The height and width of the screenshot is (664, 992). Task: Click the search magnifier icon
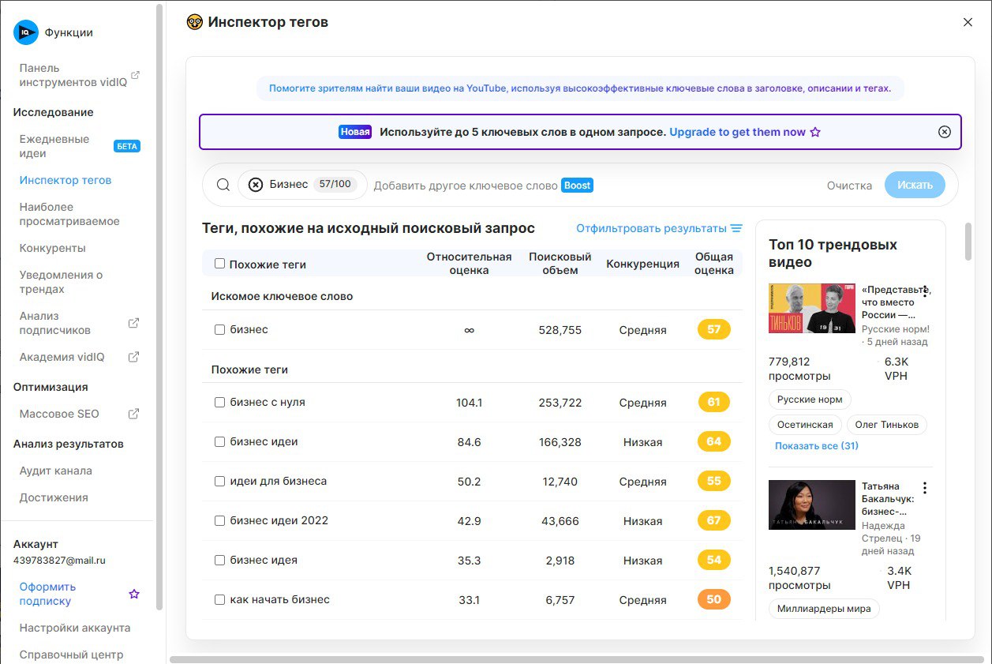[x=223, y=185]
